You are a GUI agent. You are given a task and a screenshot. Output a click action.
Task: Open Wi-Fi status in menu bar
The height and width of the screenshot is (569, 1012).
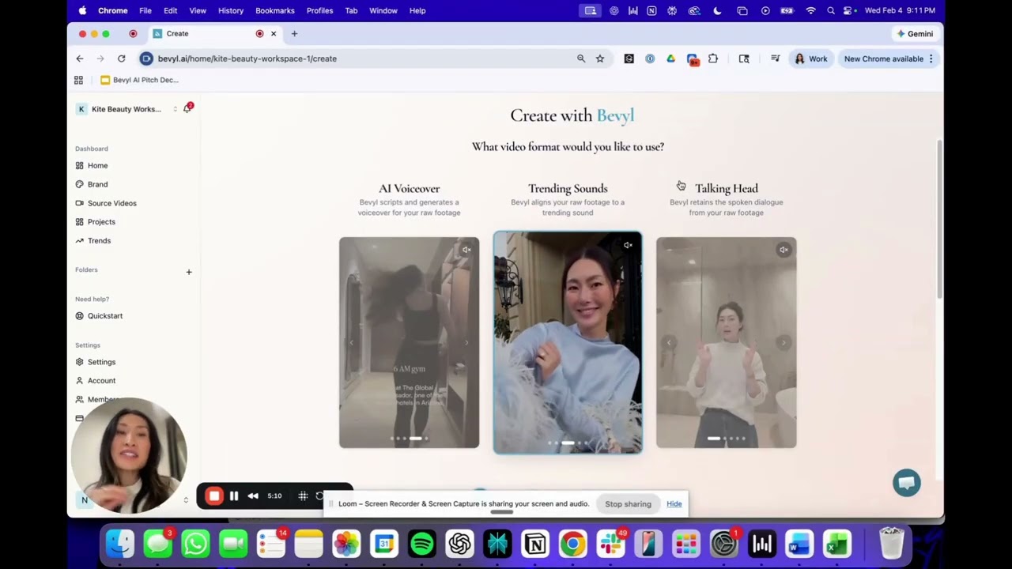coord(810,10)
